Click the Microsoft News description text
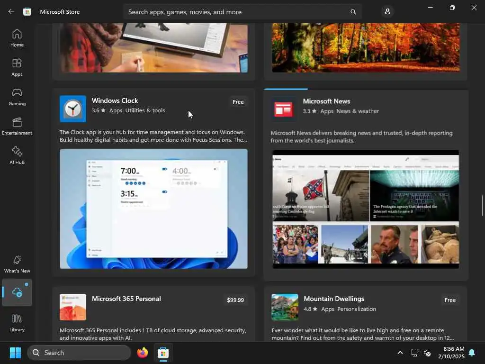Image resolution: width=485 pixels, height=364 pixels. point(361,136)
